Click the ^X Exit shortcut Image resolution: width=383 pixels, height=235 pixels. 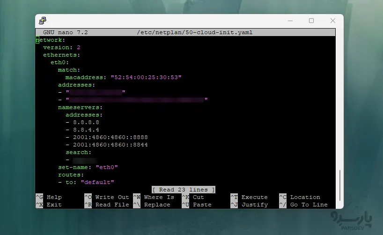pyautogui.click(x=49, y=205)
